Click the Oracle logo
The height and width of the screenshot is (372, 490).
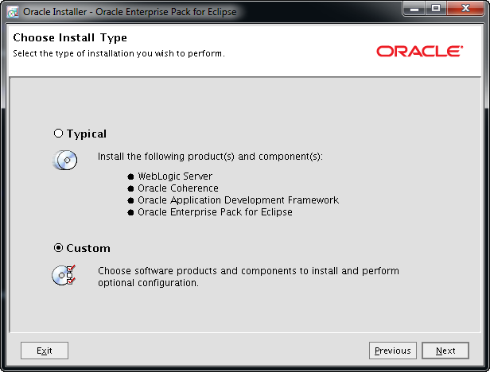point(420,52)
